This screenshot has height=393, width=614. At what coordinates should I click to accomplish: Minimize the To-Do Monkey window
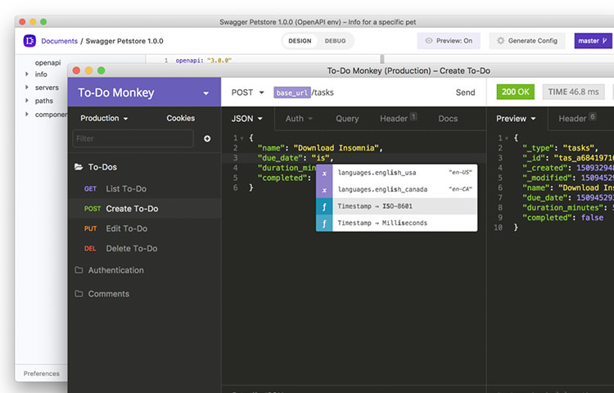point(89,70)
